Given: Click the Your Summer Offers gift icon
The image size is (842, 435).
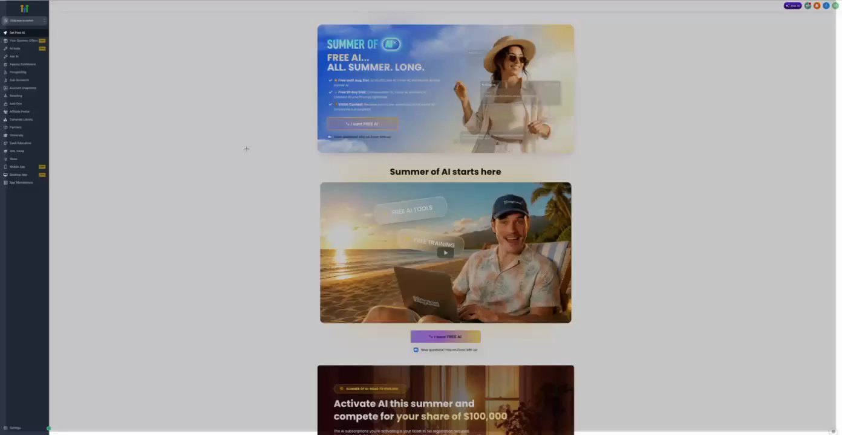Looking at the screenshot, I should point(5,40).
